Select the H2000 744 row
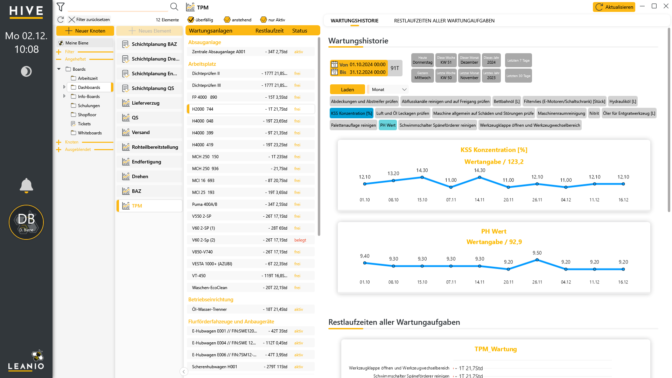Viewport: 672px width, 378px height. pyautogui.click(x=251, y=109)
